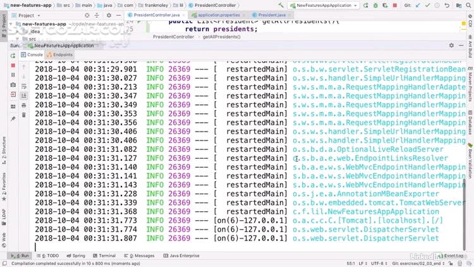Click Project panel collapse all icon
474x267 pixels.
click(97, 15)
